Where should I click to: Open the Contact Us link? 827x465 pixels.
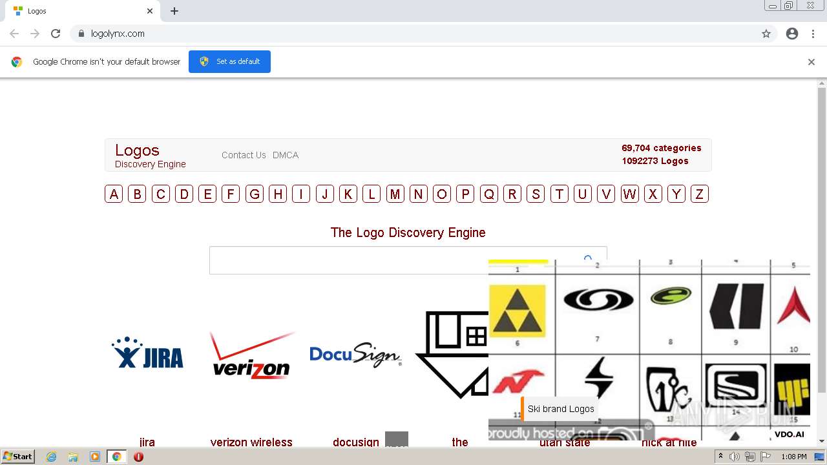(x=244, y=155)
